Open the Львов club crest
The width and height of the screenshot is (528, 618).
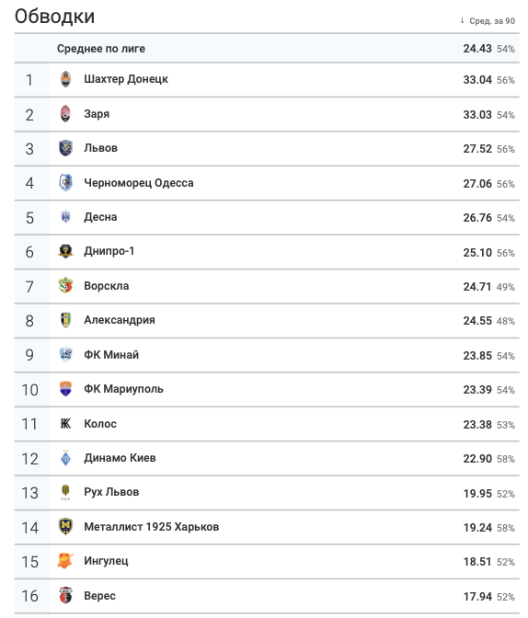[65, 148]
